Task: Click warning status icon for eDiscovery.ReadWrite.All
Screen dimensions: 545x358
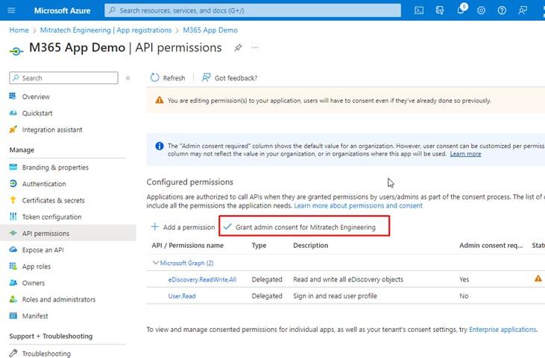Action: point(538,278)
